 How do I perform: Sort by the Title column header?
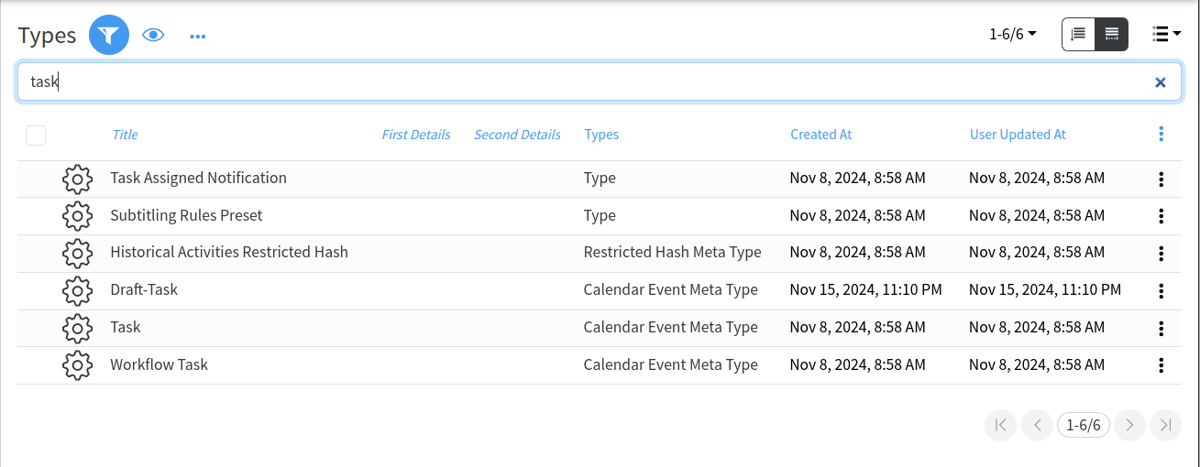point(125,135)
